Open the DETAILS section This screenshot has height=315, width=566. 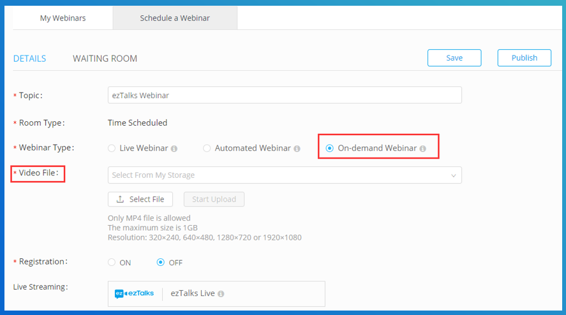pyautogui.click(x=29, y=59)
